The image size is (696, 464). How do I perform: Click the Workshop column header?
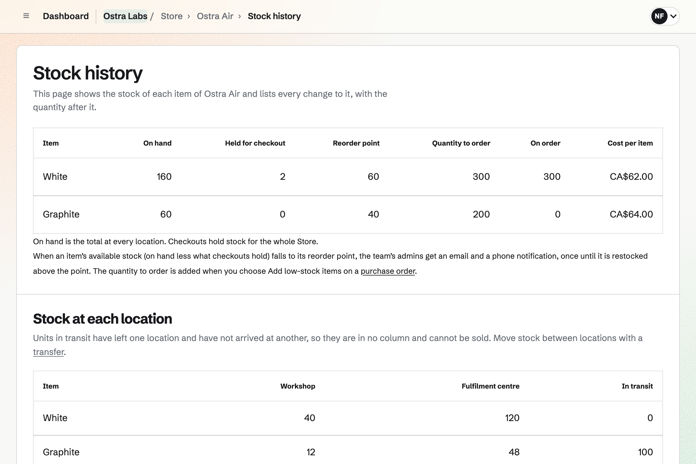[298, 386]
